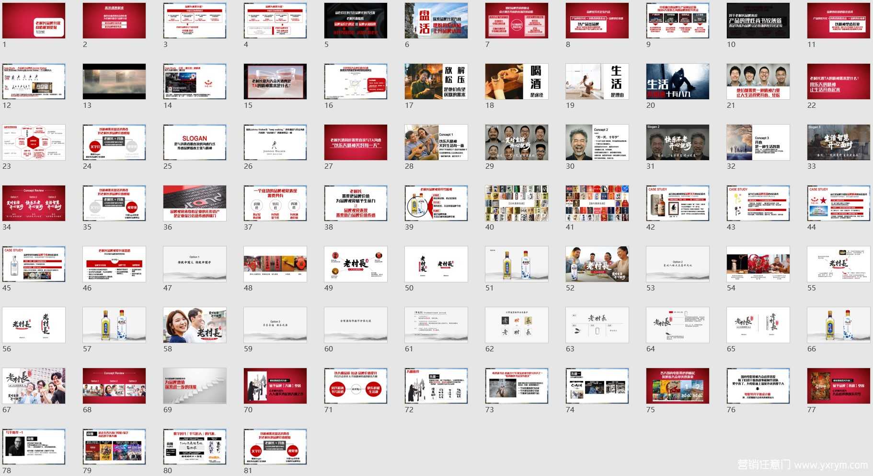Select slide 58 smiling couple thumbnail

tap(195, 325)
